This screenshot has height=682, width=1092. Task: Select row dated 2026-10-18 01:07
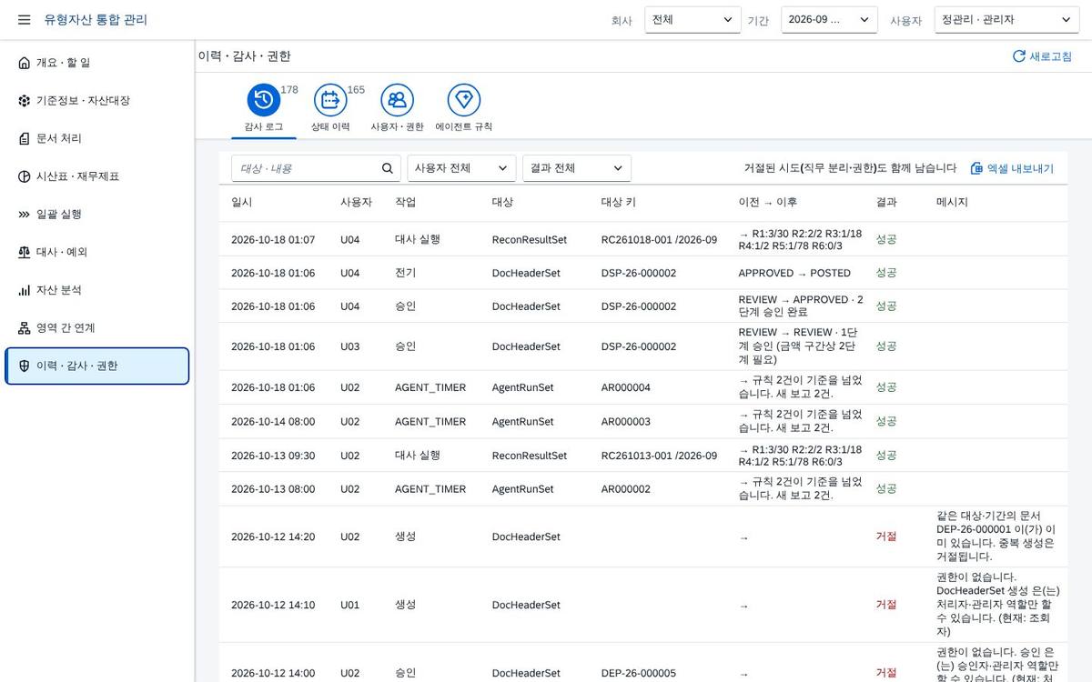pos(643,240)
